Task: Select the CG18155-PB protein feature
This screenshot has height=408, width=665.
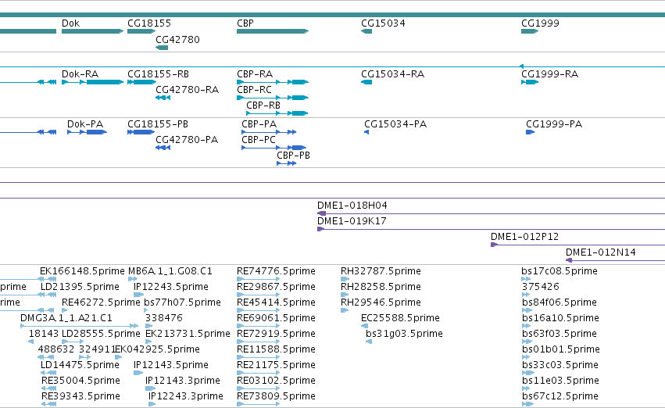Action: (x=141, y=132)
